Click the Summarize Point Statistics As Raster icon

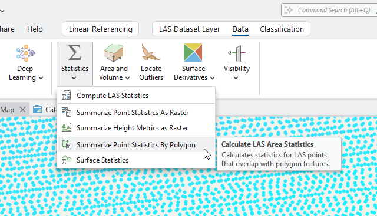[x=67, y=112]
